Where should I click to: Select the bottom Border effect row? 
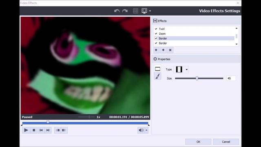(x=194, y=43)
